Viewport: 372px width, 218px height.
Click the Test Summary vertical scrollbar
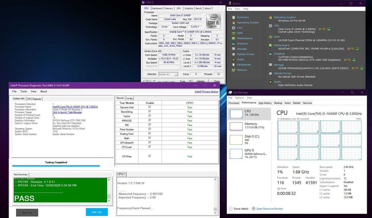(x=109, y=190)
